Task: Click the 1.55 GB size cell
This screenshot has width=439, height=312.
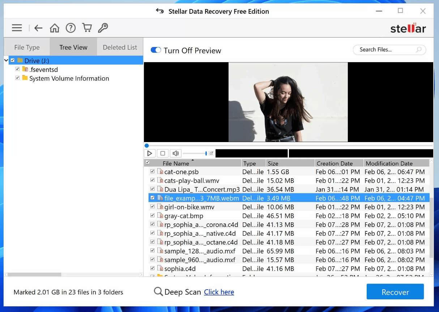Action: tap(278, 172)
